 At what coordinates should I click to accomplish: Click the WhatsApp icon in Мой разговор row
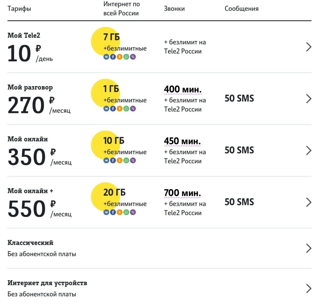(x=126, y=108)
